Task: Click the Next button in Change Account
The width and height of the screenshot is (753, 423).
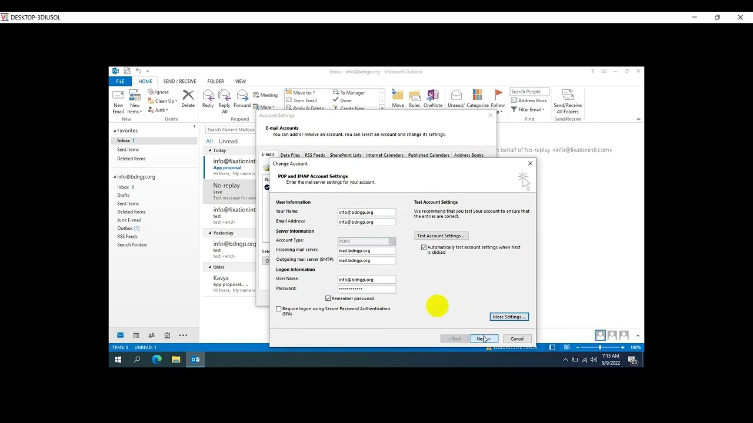Action: pos(484,338)
